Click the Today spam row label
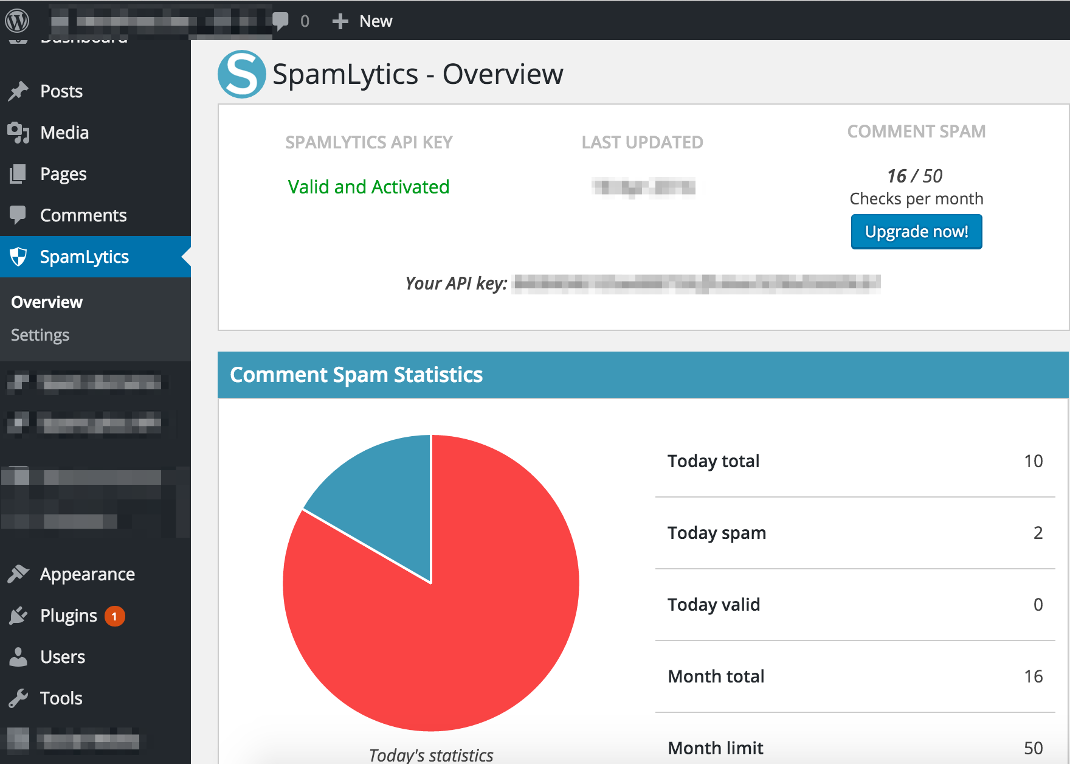 tap(717, 533)
